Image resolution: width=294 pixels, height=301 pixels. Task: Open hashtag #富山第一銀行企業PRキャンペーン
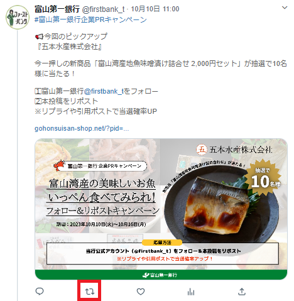click(90, 19)
